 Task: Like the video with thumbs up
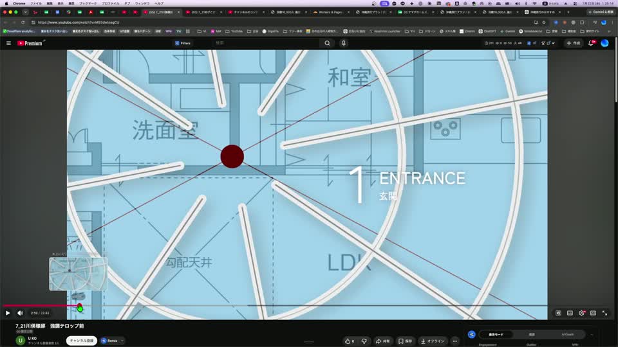[350, 341]
